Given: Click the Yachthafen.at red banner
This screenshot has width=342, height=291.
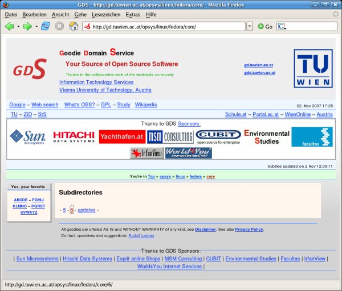Looking at the screenshot, I should tap(121, 136).
